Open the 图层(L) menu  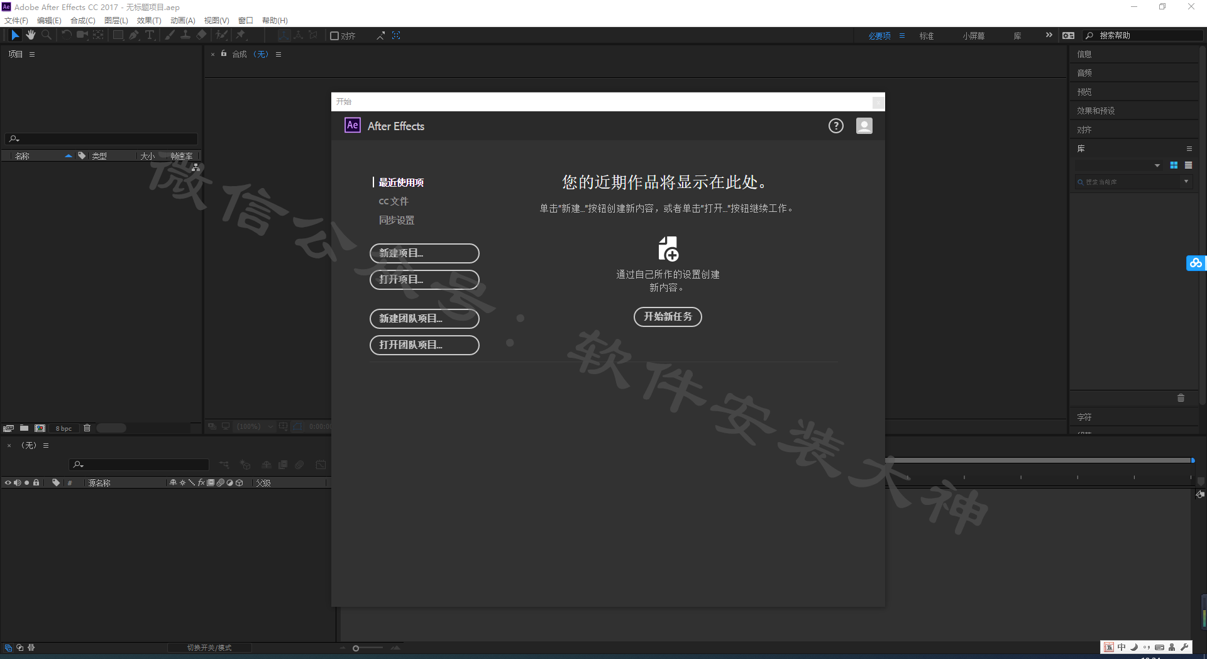pos(116,21)
